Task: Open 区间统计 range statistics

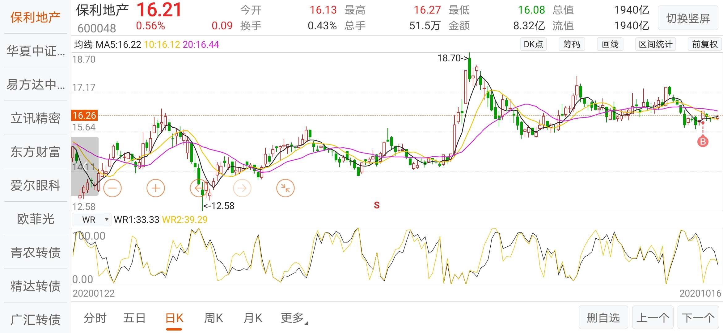Action: pos(656,44)
